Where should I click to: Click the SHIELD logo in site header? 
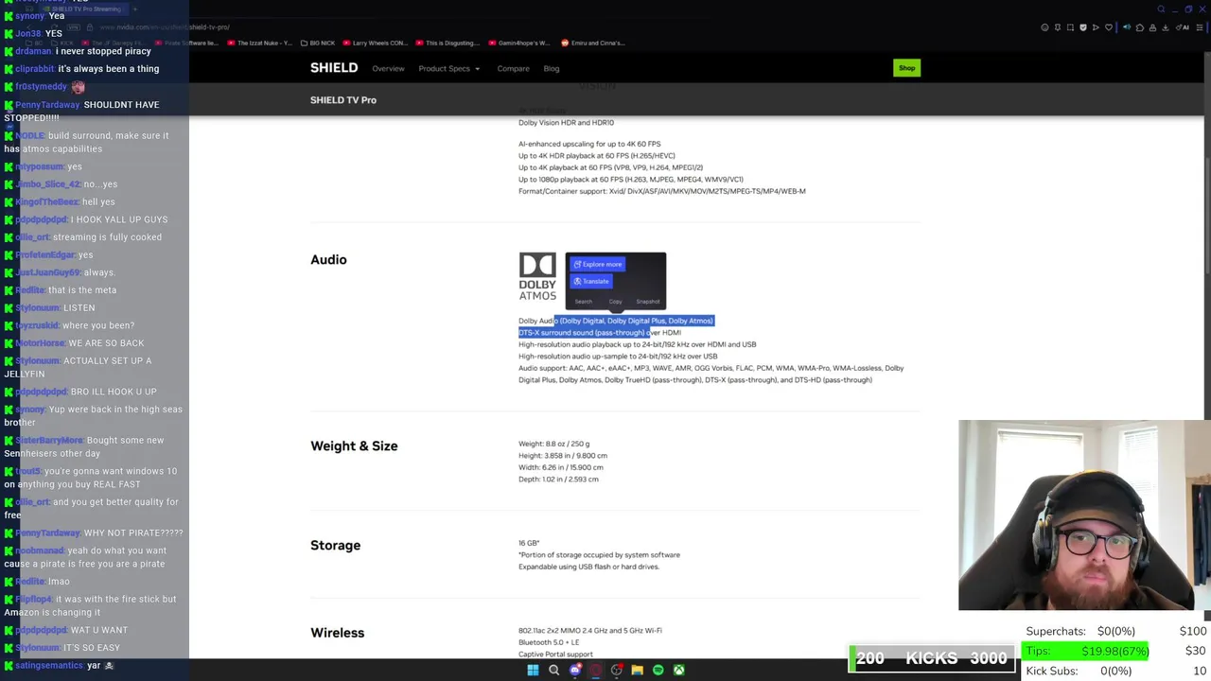(334, 68)
